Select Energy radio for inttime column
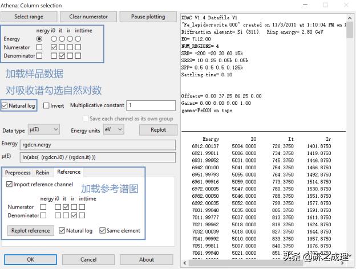356x269 pixels. point(78,39)
